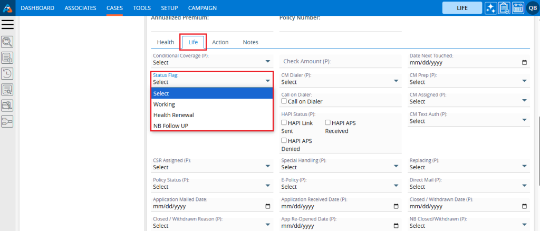Switch to the Health tab

pyautogui.click(x=166, y=42)
